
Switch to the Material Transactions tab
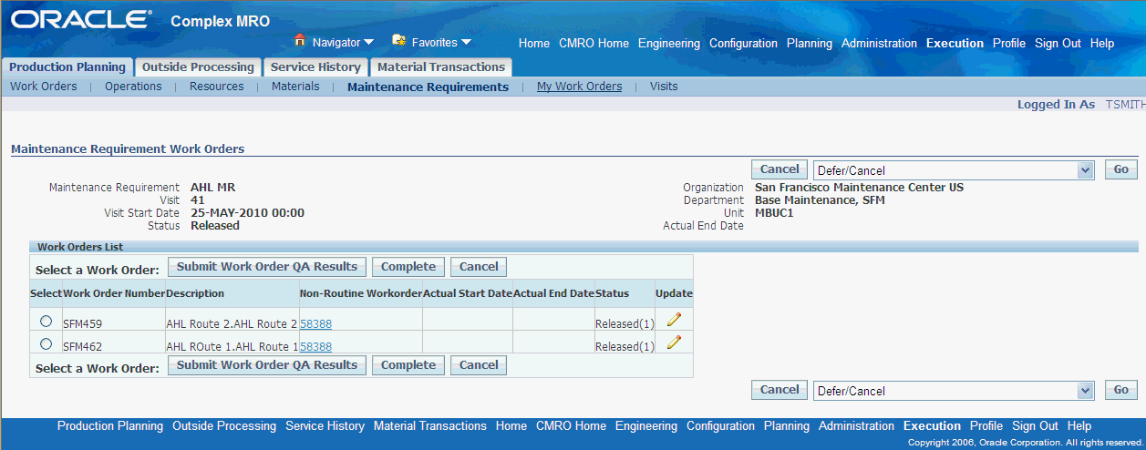(x=441, y=66)
